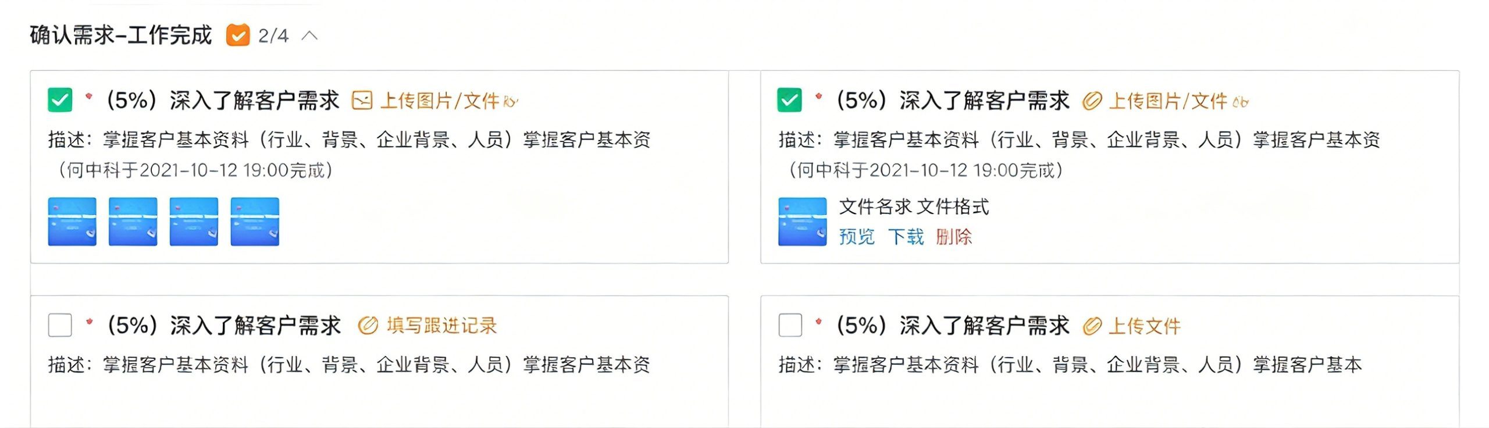The image size is (1489, 428).
Task: Open the 上传图片/文件 link beside the picture icon
Action: tap(440, 101)
